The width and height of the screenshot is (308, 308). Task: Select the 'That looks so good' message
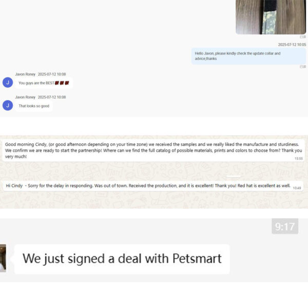33,106
